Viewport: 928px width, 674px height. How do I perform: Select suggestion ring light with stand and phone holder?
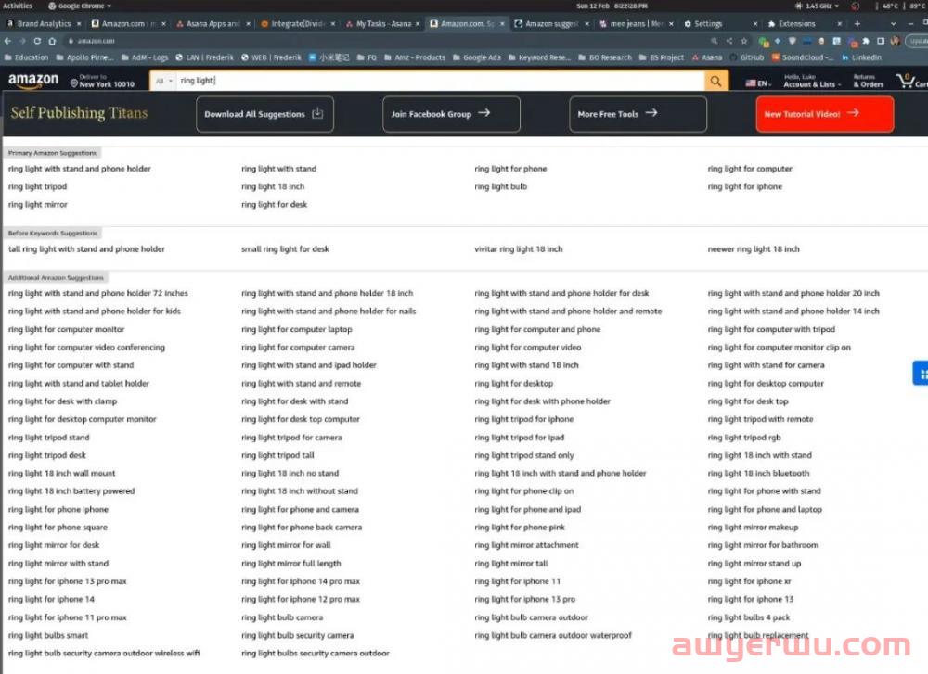[79, 169]
